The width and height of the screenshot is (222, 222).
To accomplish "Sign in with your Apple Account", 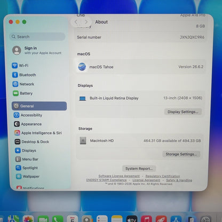I will (x=37, y=50).
